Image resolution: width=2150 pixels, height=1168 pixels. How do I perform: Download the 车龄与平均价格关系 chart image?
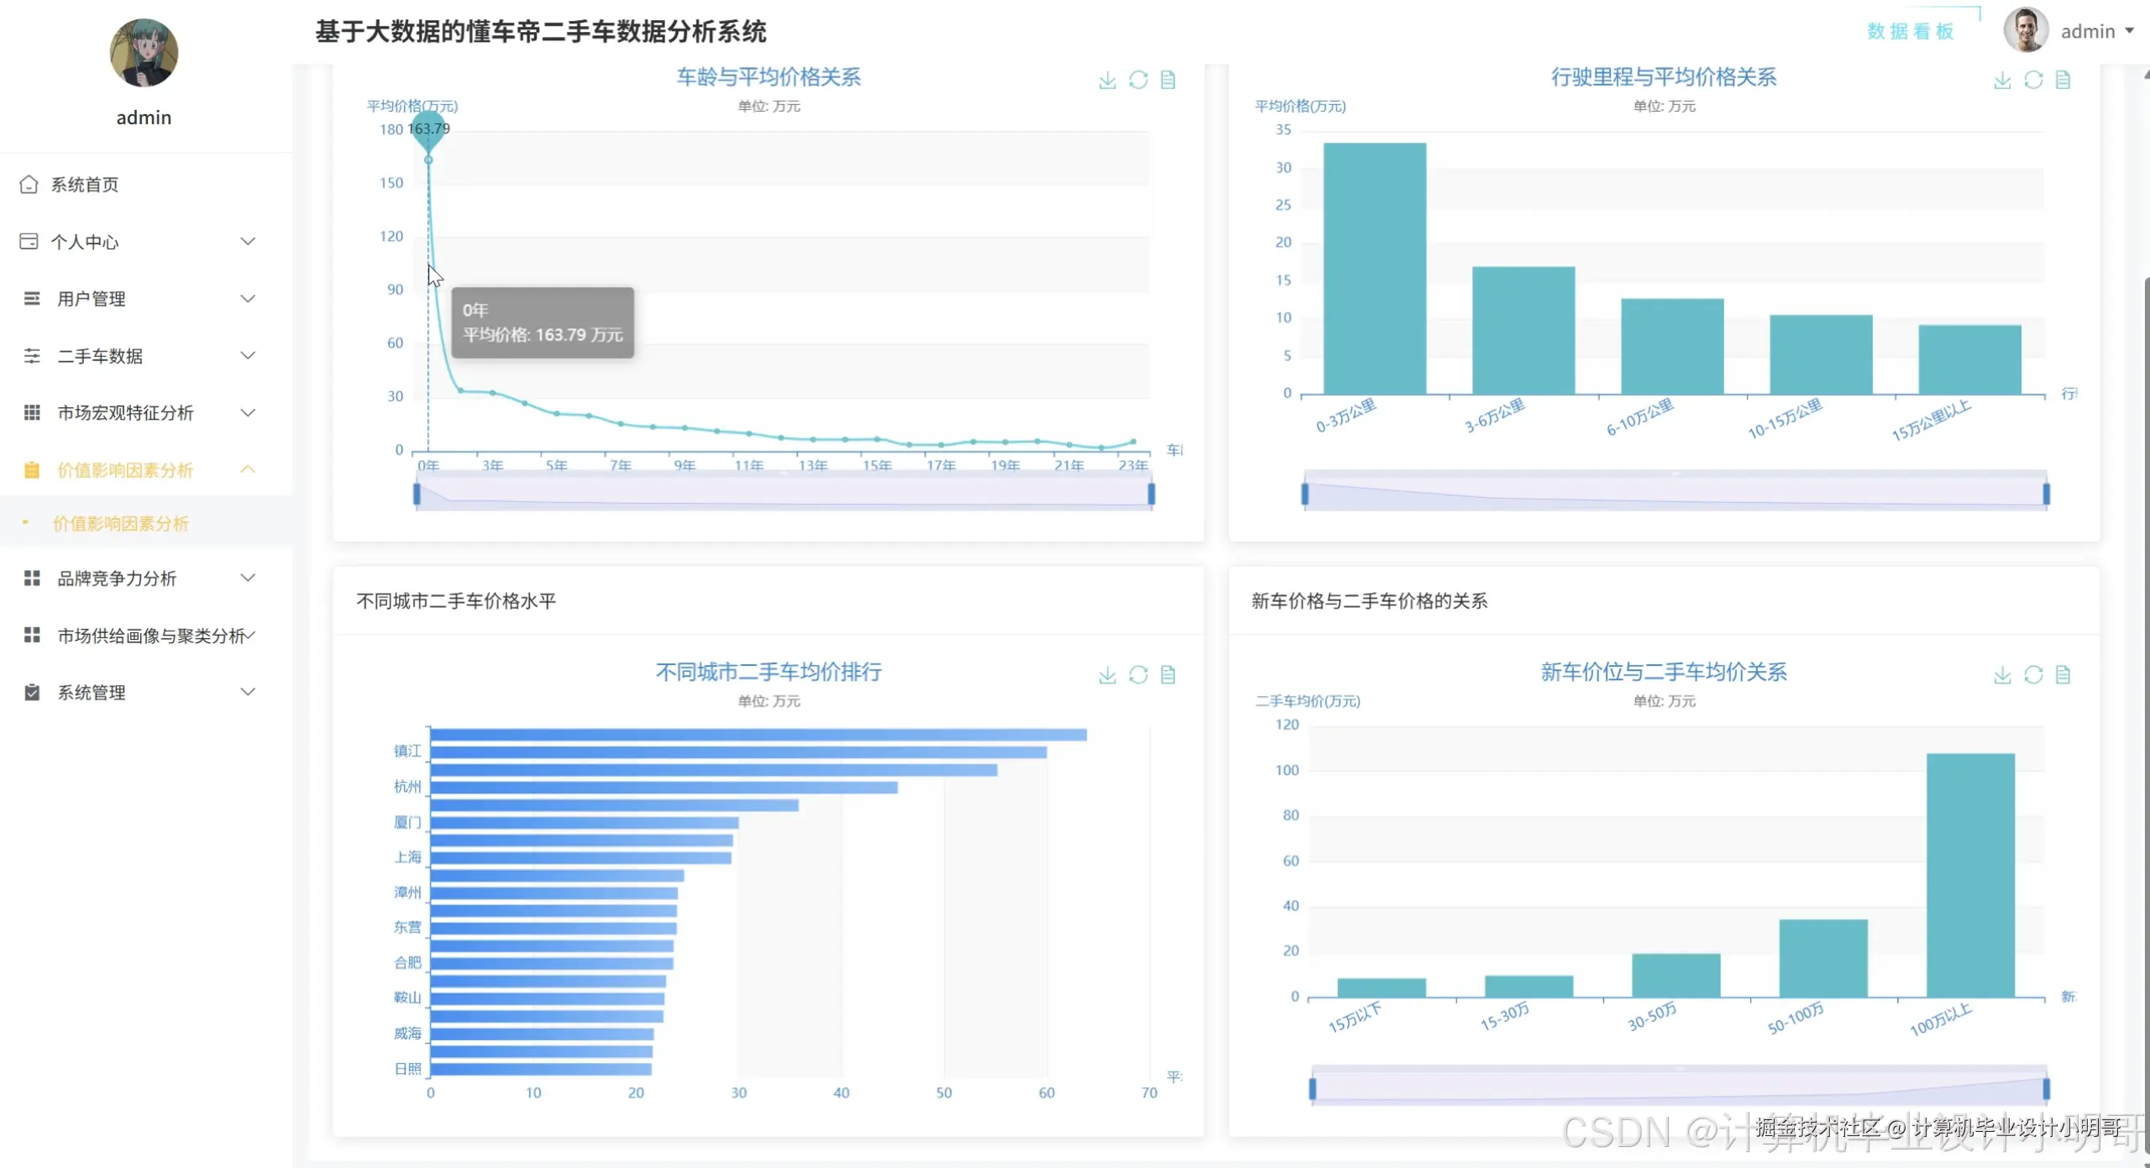pyautogui.click(x=1107, y=80)
